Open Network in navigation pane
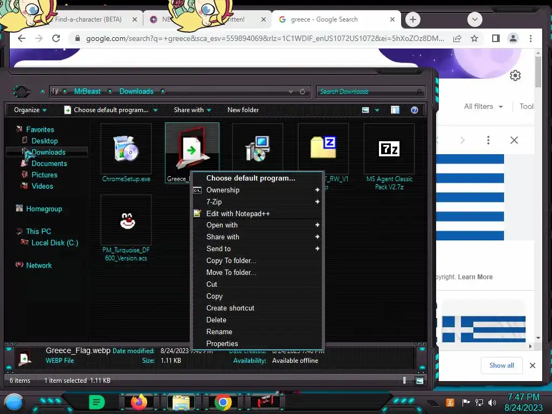 [x=39, y=265]
